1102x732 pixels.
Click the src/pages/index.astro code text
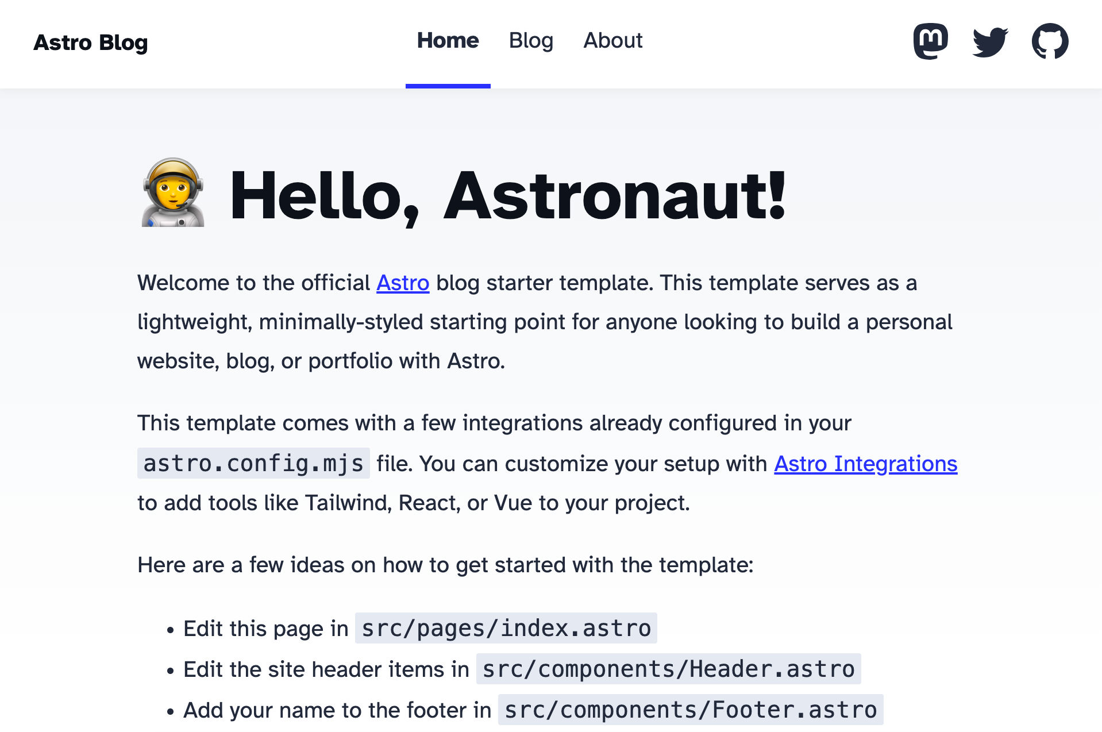point(506,628)
